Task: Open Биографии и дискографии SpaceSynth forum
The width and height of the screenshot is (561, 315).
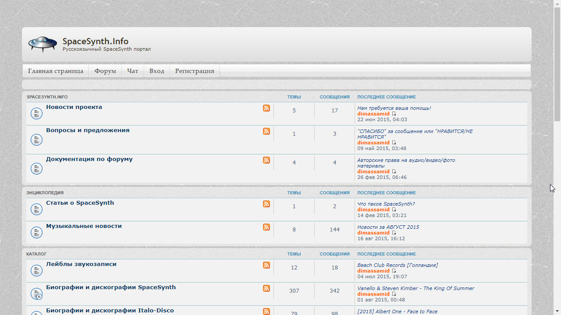Action: click(111, 287)
